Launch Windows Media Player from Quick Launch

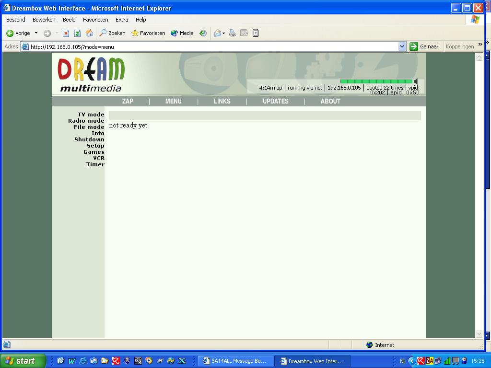149,361
